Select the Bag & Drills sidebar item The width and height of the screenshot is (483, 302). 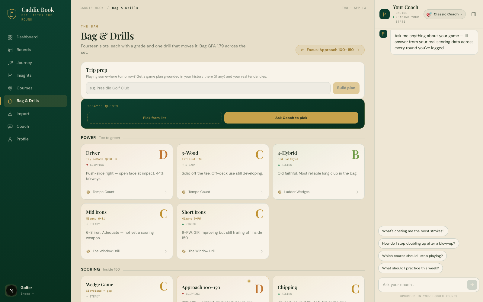tap(35, 101)
